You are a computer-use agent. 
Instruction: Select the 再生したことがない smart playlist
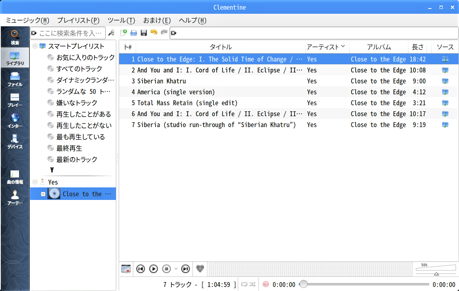[84, 125]
